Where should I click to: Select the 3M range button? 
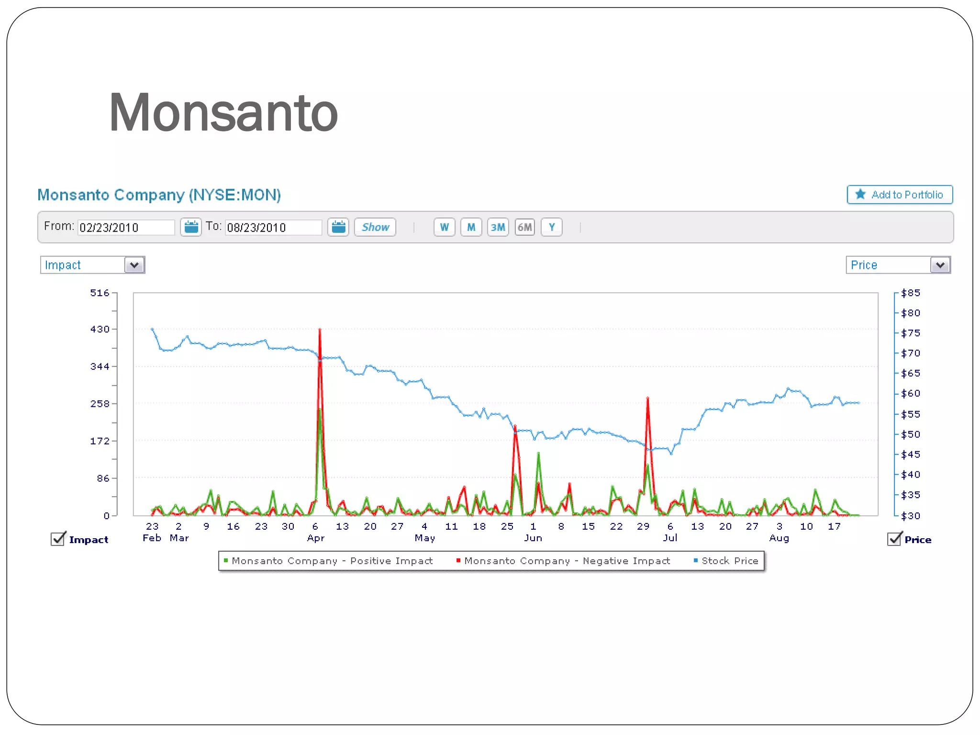pyautogui.click(x=498, y=227)
